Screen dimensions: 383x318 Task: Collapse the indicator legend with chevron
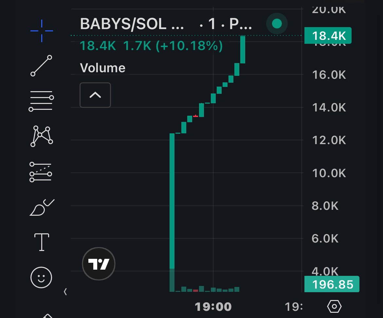click(x=95, y=95)
